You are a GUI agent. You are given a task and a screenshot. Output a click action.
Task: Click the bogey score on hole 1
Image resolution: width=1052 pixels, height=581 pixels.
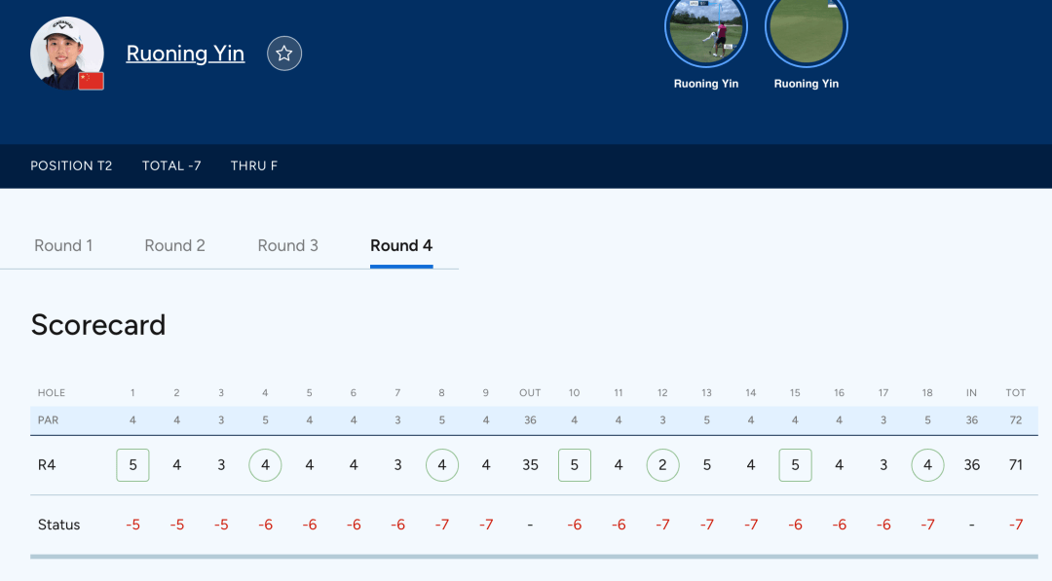[x=132, y=465]
